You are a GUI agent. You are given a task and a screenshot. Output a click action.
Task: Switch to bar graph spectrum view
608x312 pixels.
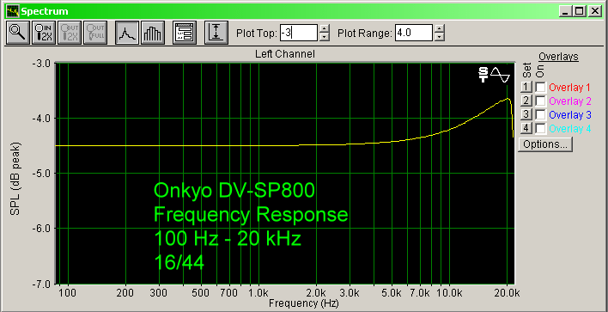click(153, 33)
